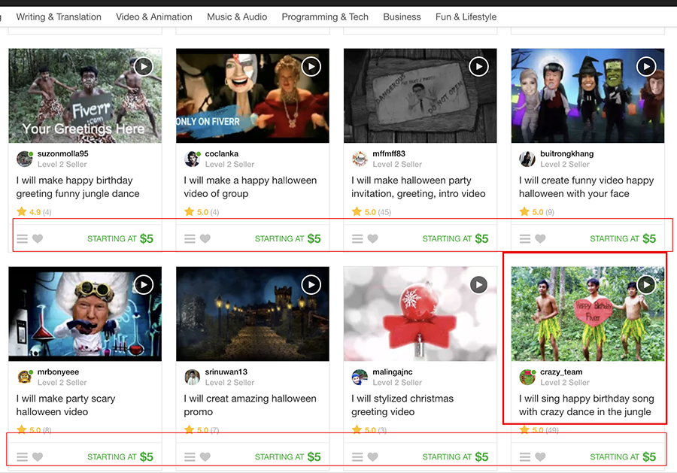The height and width of the screenshot is (473, 677).
Task: Open 'happy halloween video of group' gig
Action: point(250,187)
